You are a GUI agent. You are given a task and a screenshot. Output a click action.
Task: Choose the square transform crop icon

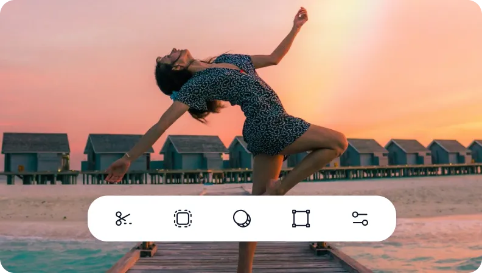301,218
